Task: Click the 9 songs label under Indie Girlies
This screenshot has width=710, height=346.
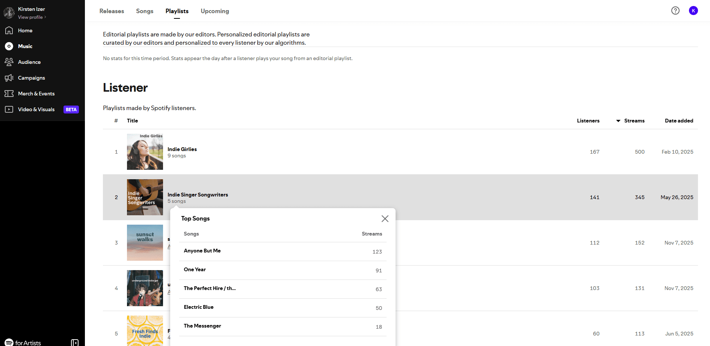Action: 177,156
